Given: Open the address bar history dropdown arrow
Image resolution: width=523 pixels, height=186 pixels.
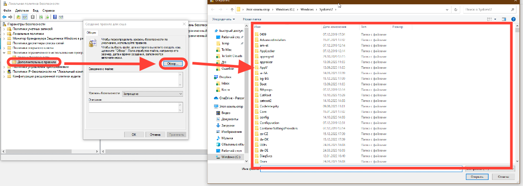Looking at the screenshot, I should point(448,9).
